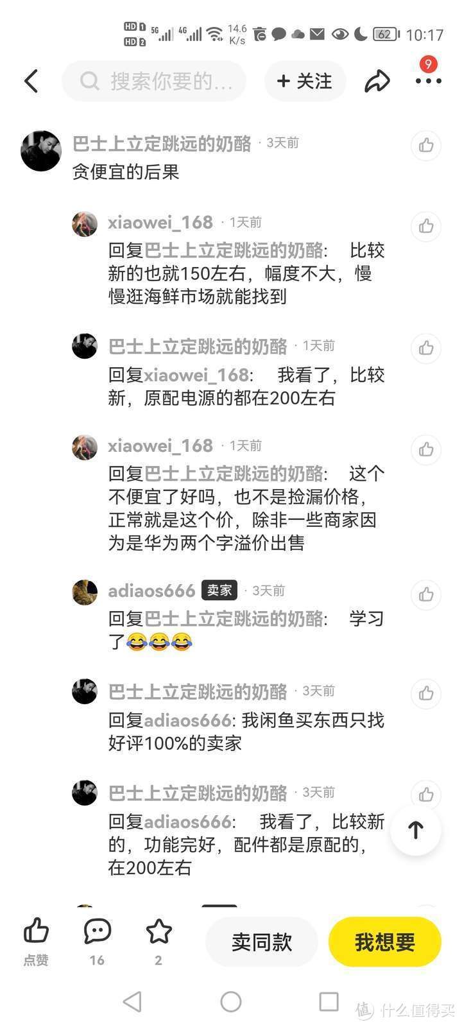Open first xiaowei_168 username link
This screenshot has width=462, height=1027.
click(x=160, y=222)
